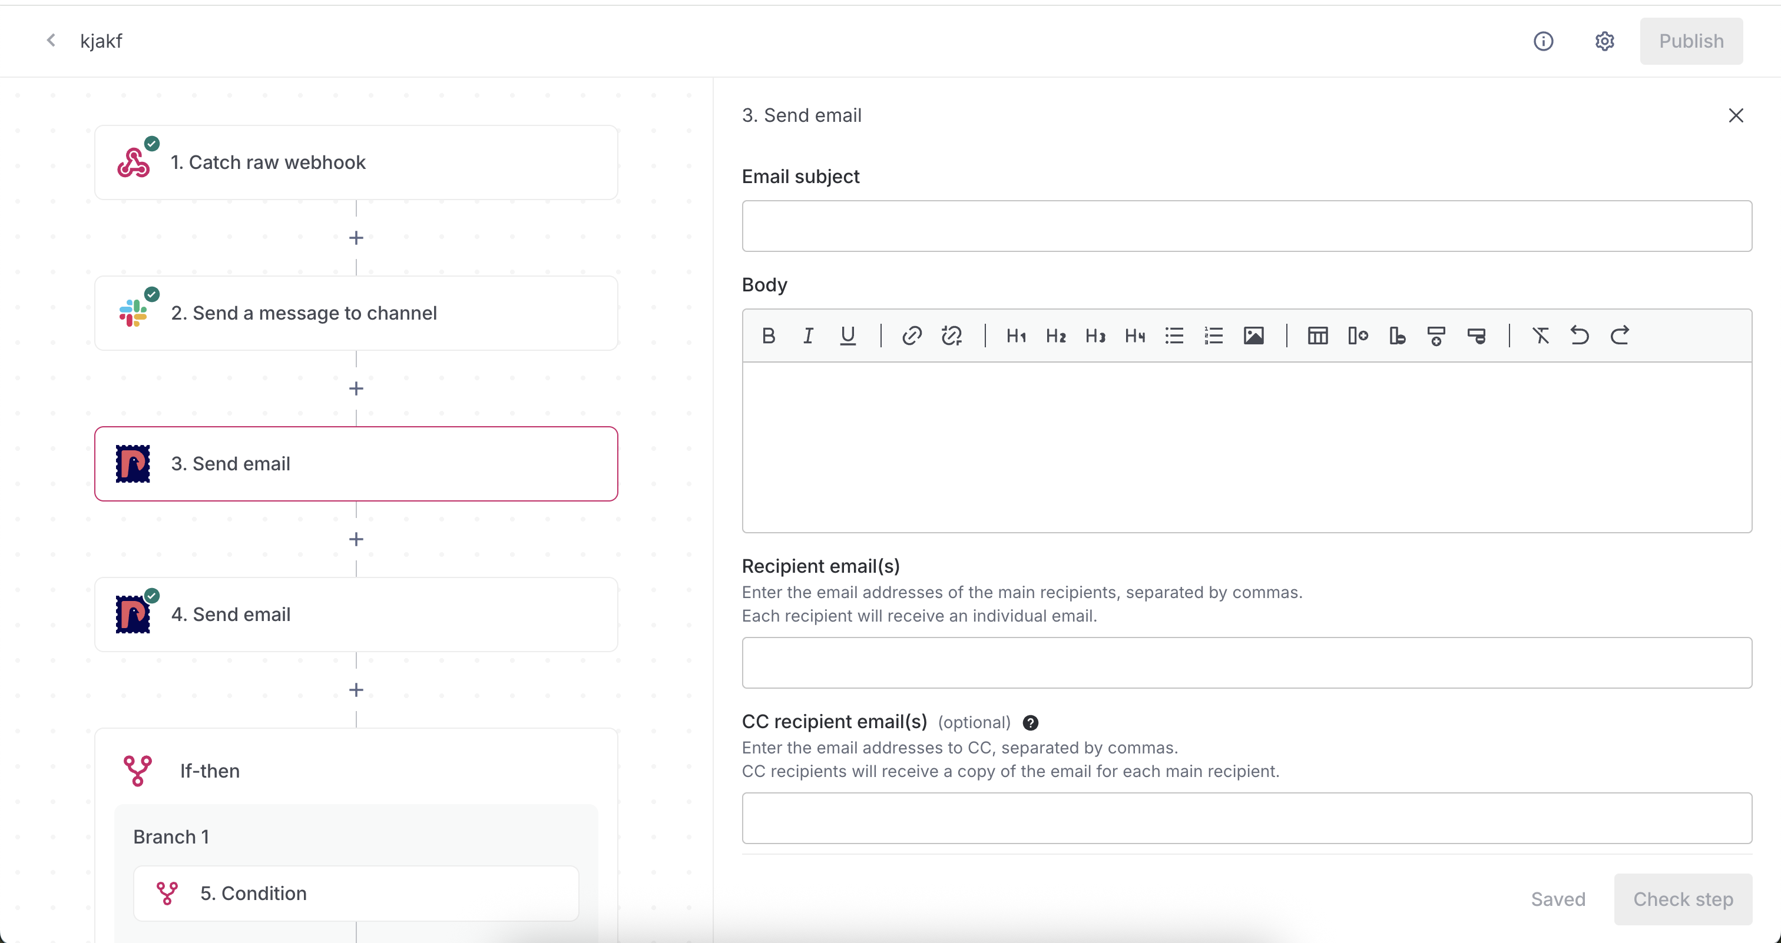Click the underline formatting icon
Viewport: 1781px width, 943px height.
point(848,336)
